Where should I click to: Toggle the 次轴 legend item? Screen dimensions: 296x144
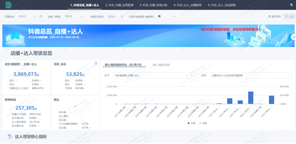203,123
